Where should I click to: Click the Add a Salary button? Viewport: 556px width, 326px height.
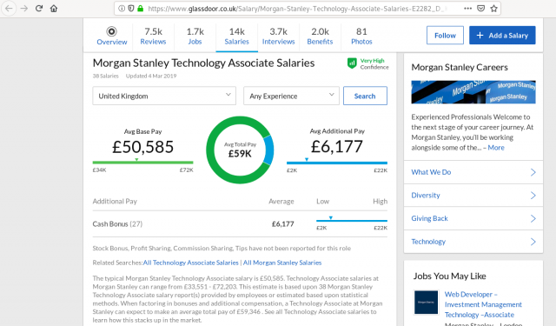coord(502,35)
